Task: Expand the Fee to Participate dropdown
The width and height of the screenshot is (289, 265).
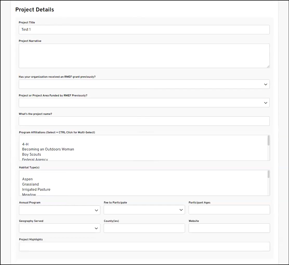Action: [144, 210]
